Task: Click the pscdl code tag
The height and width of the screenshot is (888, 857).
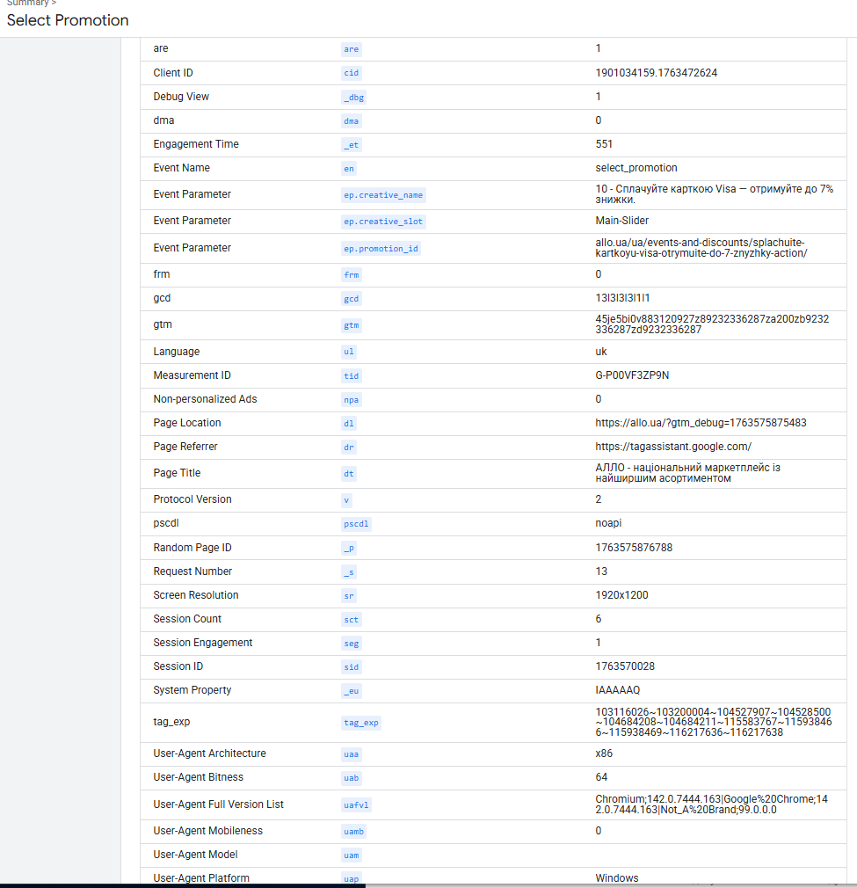Action: click(x=356, y=524)
